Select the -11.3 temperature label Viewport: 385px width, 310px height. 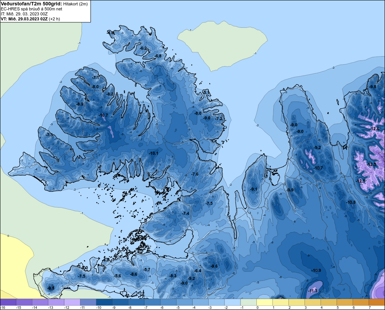click(x=313, y=291)
